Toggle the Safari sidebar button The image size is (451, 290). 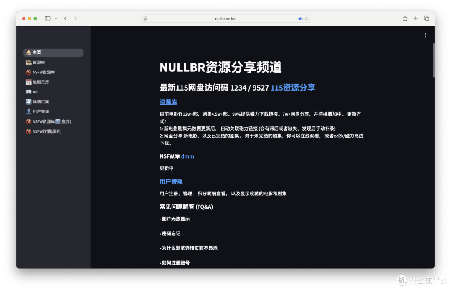pyautogui.click(x=48, y=18)
